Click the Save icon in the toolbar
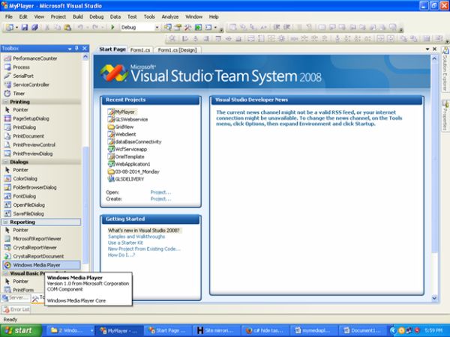The height and width of the screenshot is (337, 450). tap(25, 27)
